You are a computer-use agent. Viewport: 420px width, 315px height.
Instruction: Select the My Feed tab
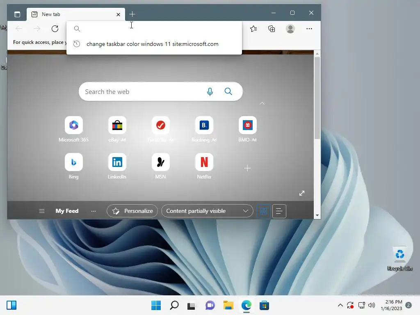67,211
